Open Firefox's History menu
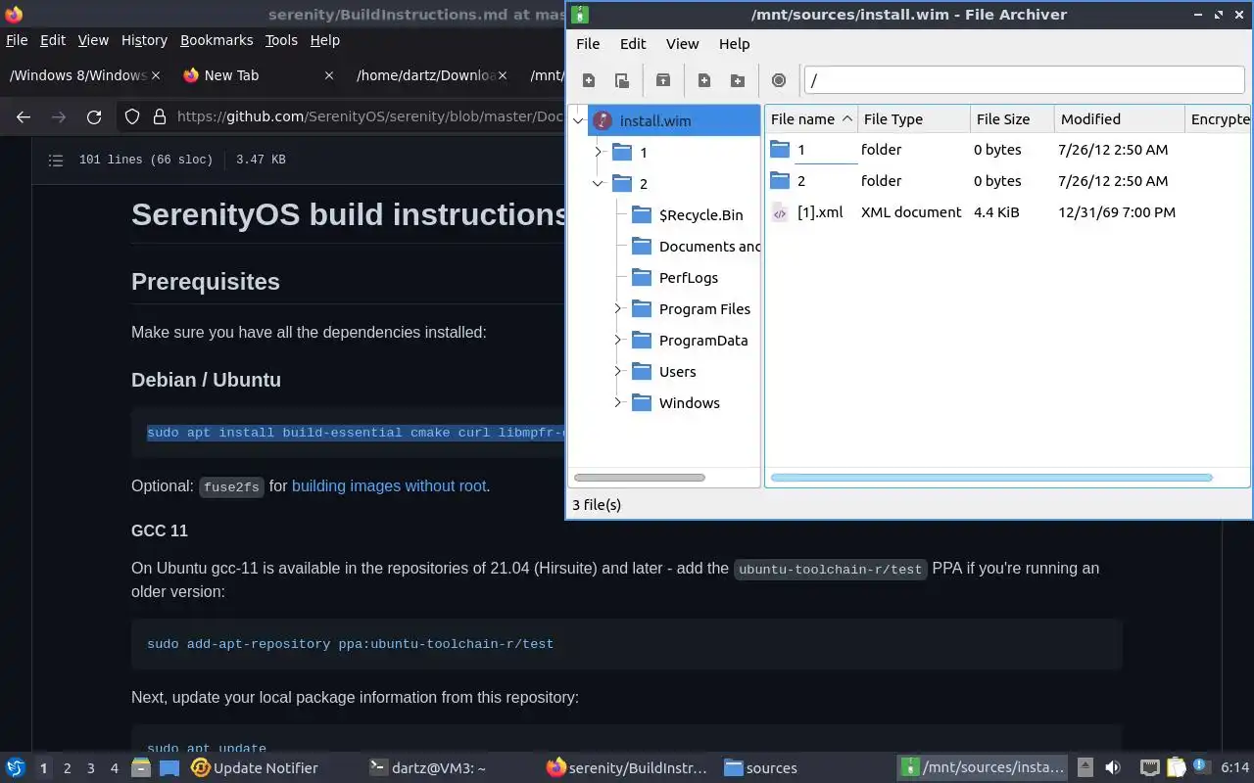This screenshot has height=783, width=1254. [144, 40]
